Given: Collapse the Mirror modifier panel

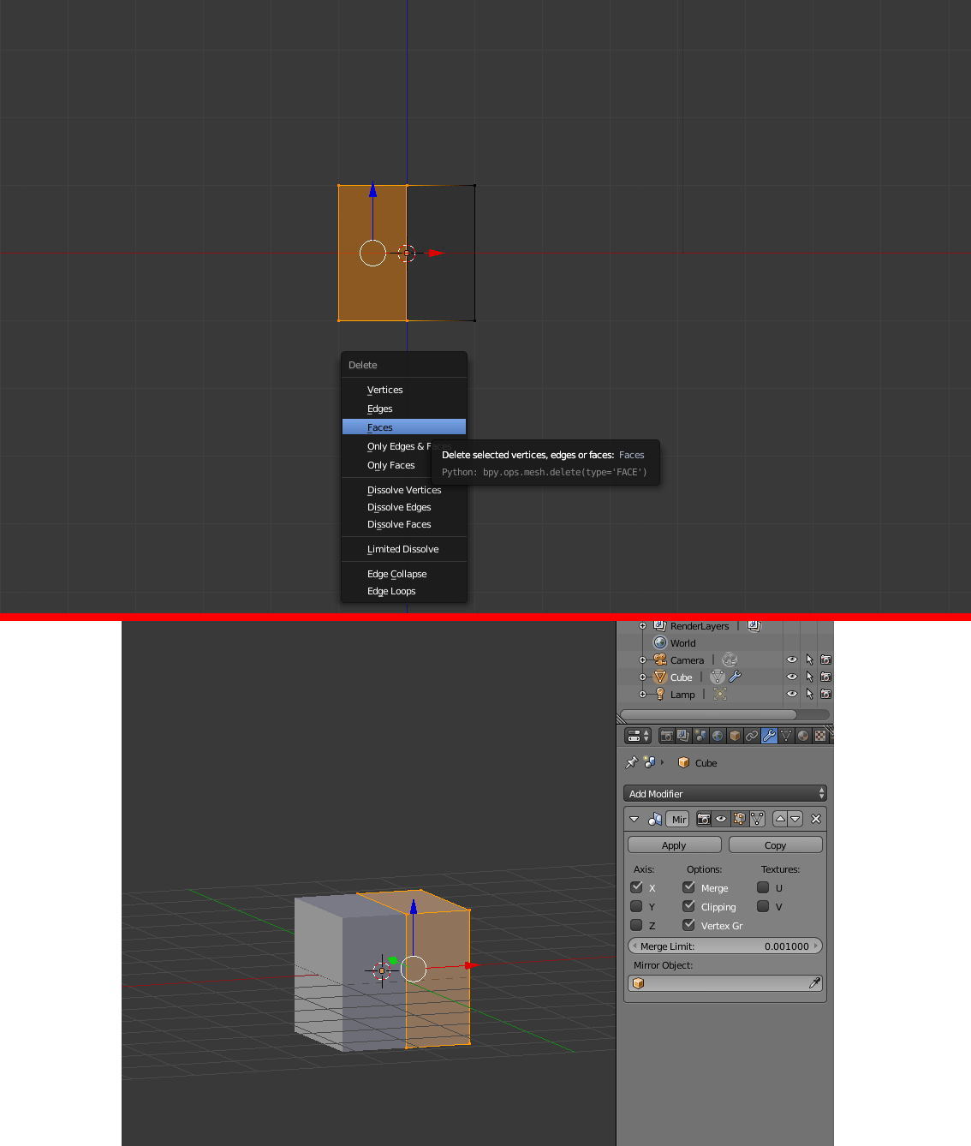Looking at the screenshot, I should point(634,820).
